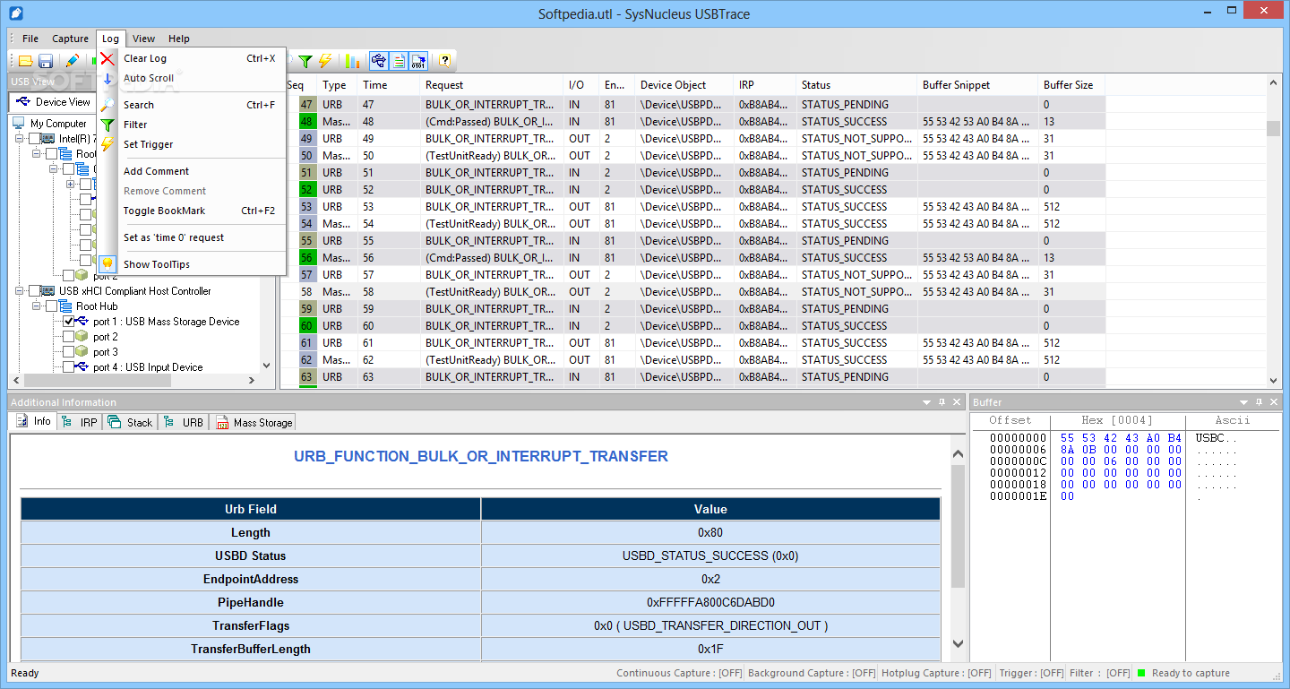This screenshot has width=1290, height=689.
Task: Pin the Additional Information panel
Action: pyautogui.click(x=942, y=402)
